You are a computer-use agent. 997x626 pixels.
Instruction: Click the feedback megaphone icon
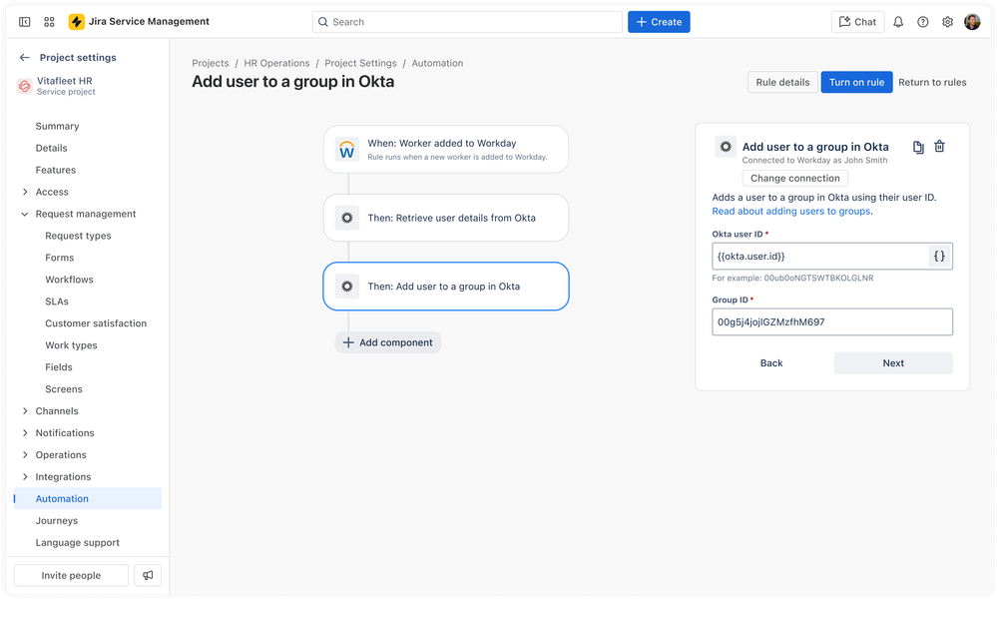tap(148, 575)
